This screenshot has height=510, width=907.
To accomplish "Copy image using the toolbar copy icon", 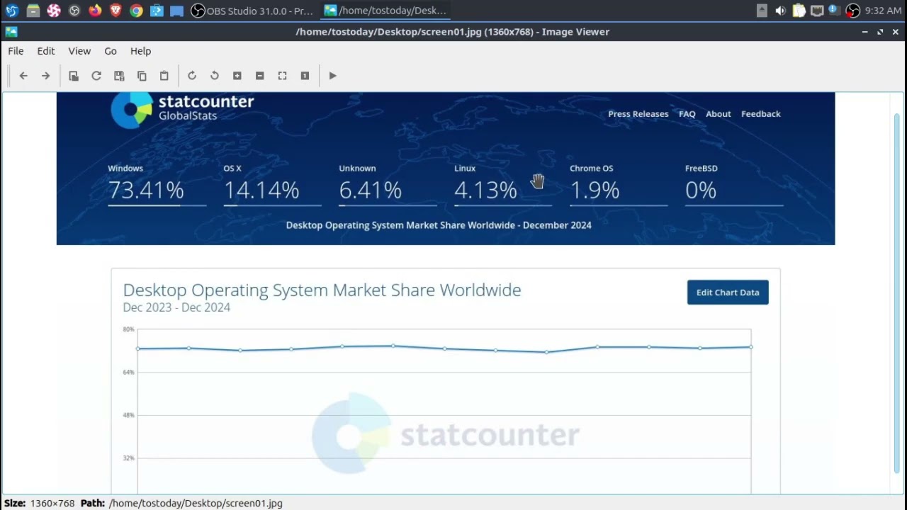I will [x=142, y=76].
